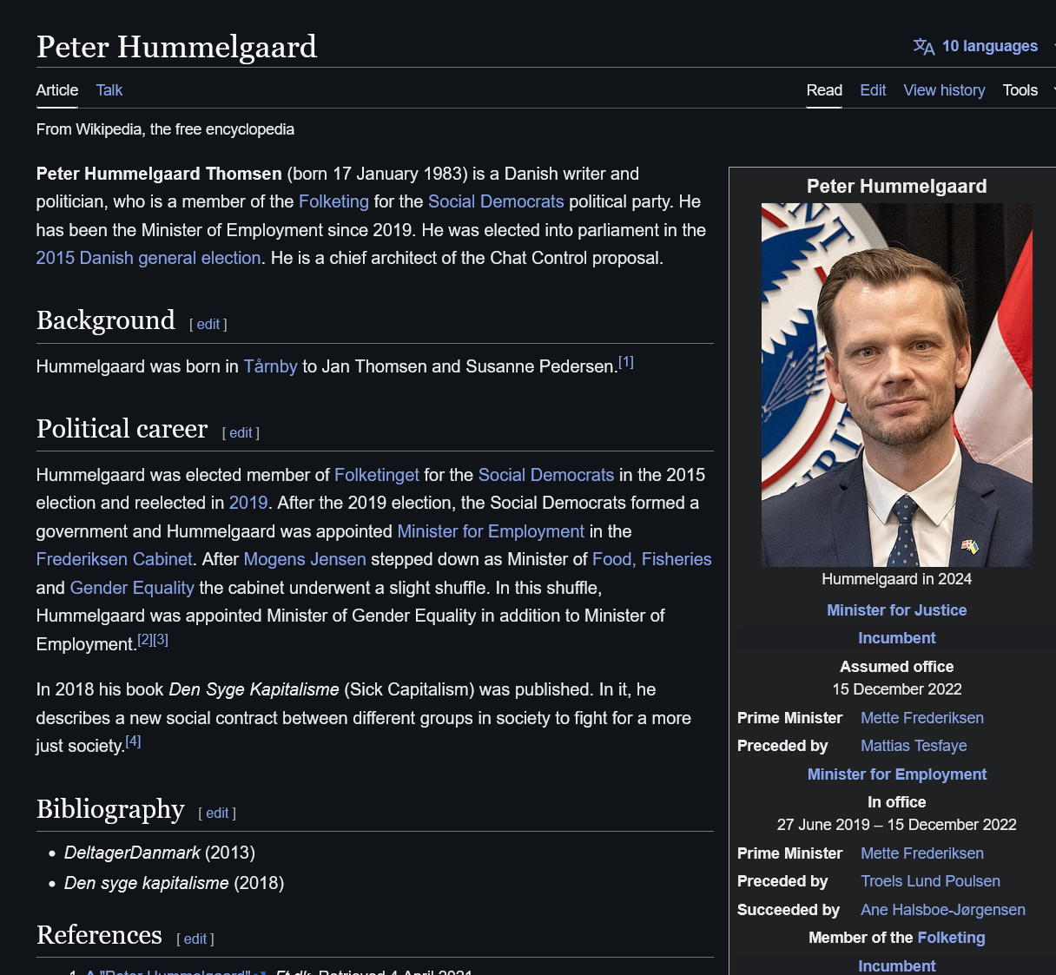Jump to reference [1]
Screen dimensions: 1056x975
pyautogui.click(x=626, y=362)
